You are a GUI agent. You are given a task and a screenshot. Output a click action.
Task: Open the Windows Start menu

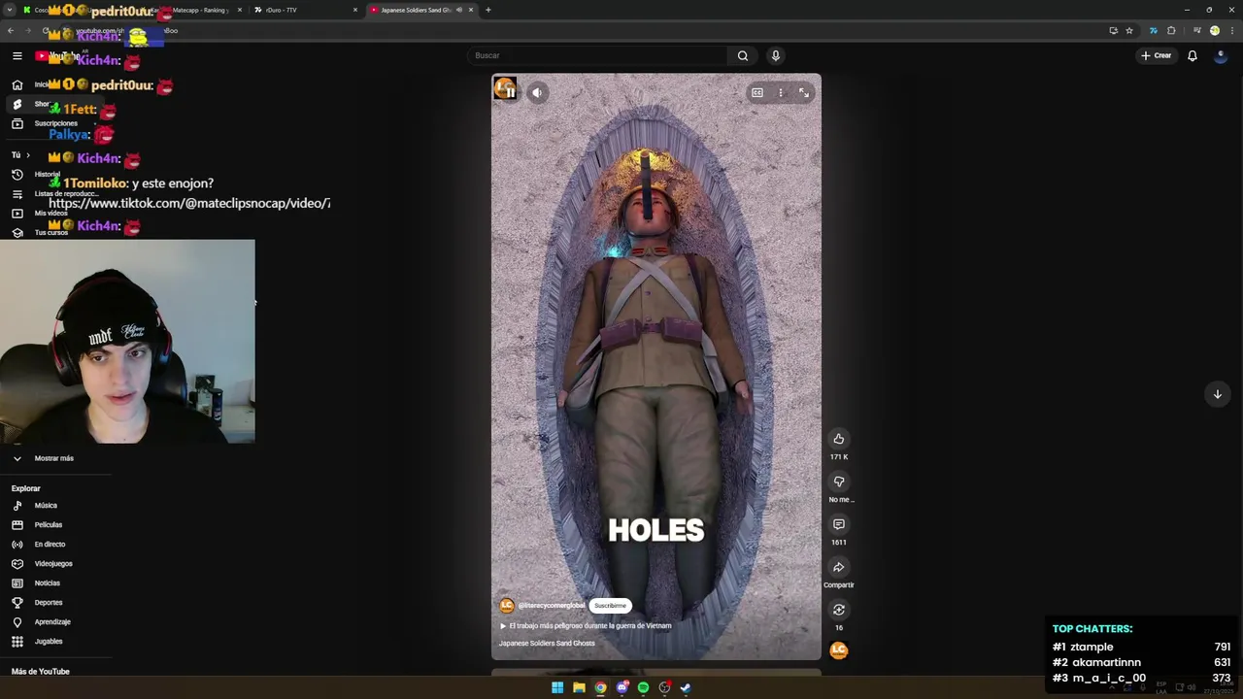pyautogui.click(x=557, y=687)
